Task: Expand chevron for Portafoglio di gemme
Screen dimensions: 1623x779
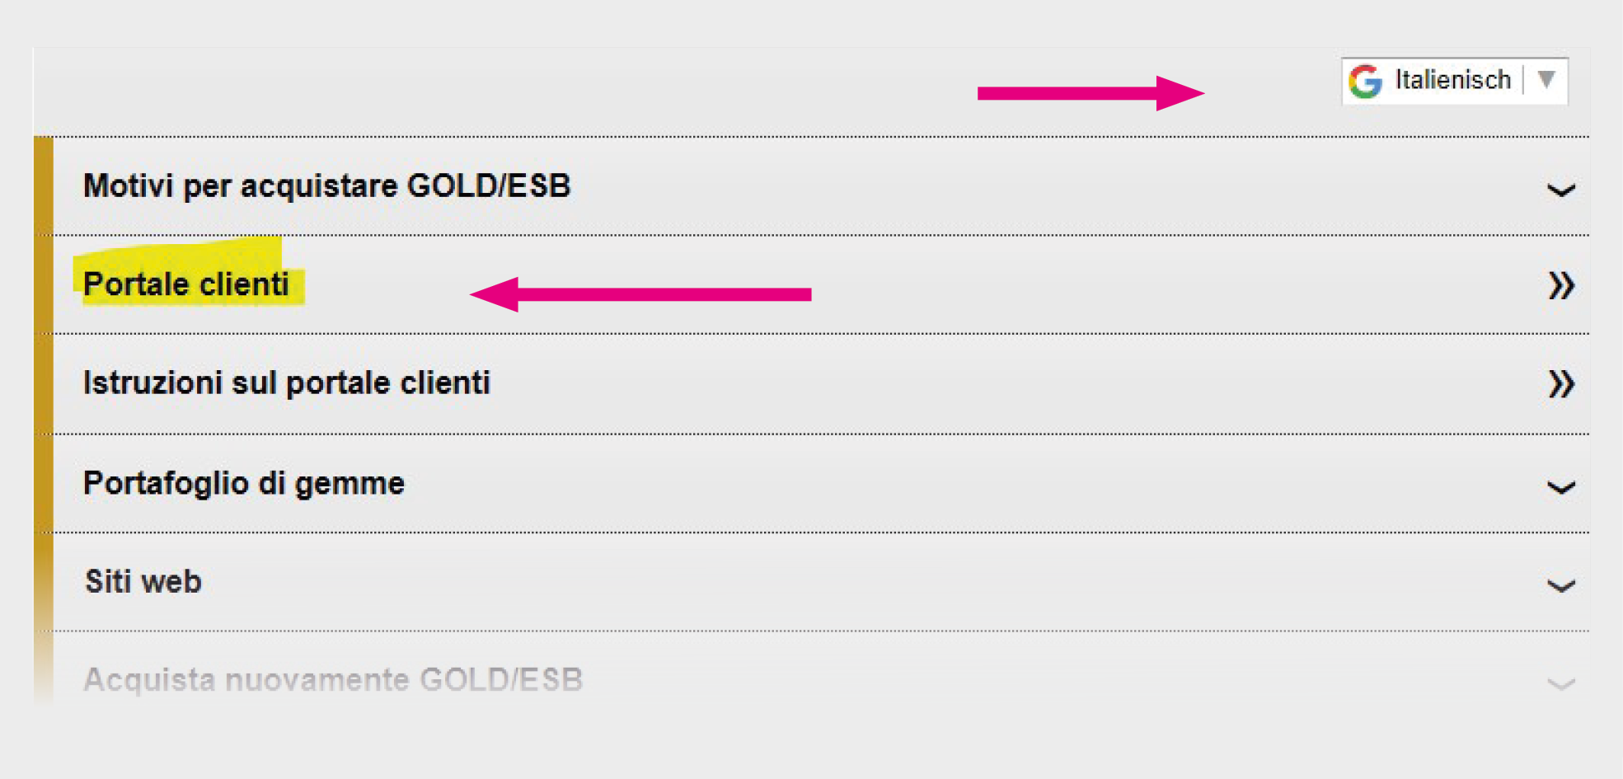Action: tap(1560, 487)
